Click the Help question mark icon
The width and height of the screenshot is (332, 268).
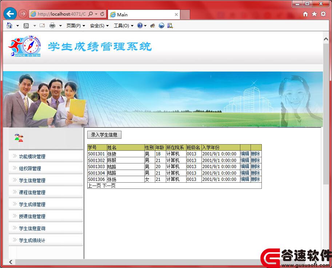(140, 25)
